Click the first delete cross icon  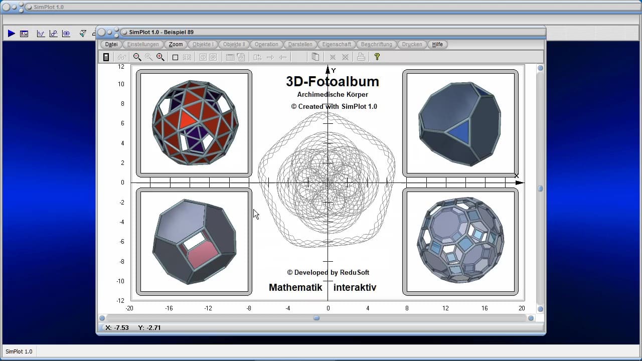pos(332,57)
